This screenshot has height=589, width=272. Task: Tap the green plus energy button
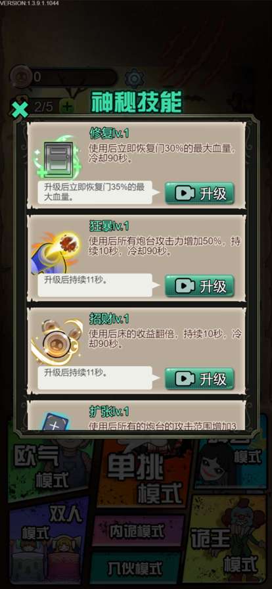coord(67,107)
